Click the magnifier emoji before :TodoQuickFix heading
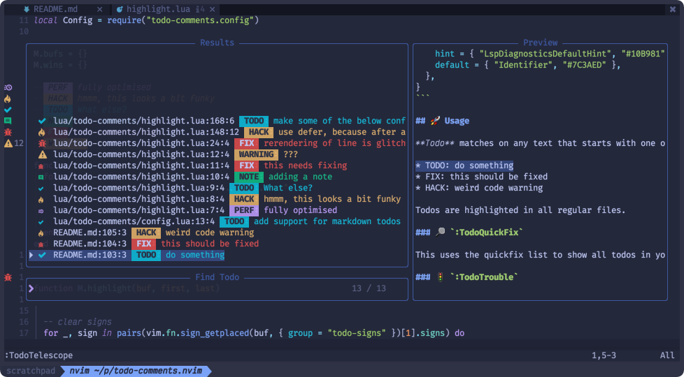The height and width of the screenshot is (377, 684). pyautogui.click(x=440, y=232)
